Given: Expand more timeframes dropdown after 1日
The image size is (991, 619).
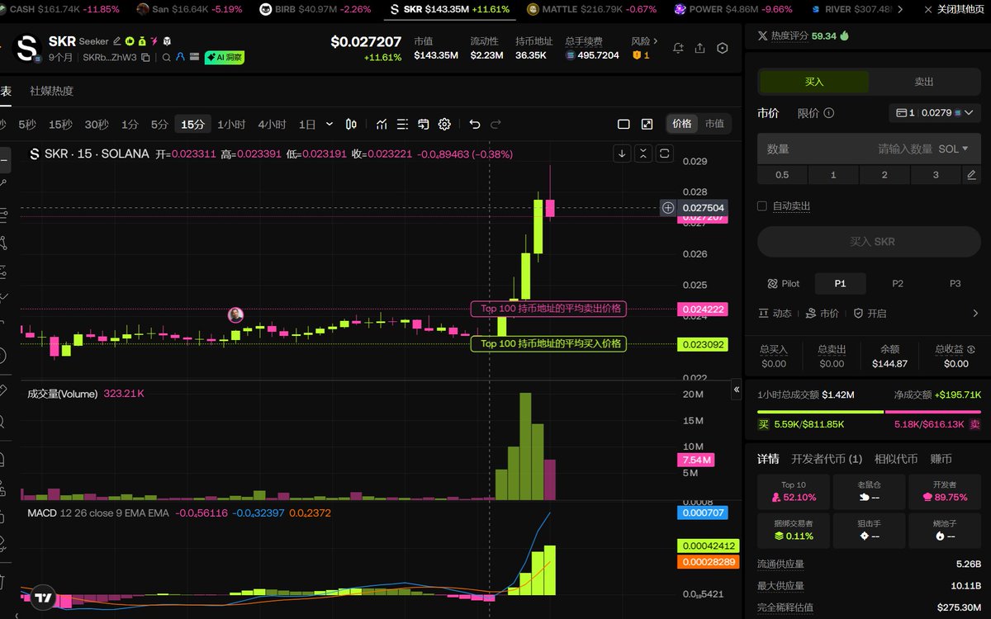Looking at the screenshot, I should tap(330, 125).
